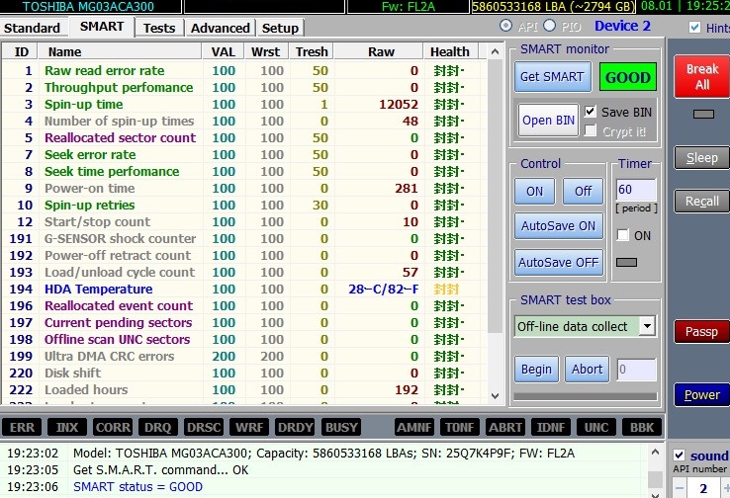
Task: Click the yellow HDA Temperature health icon
Action: coord(446,290)
